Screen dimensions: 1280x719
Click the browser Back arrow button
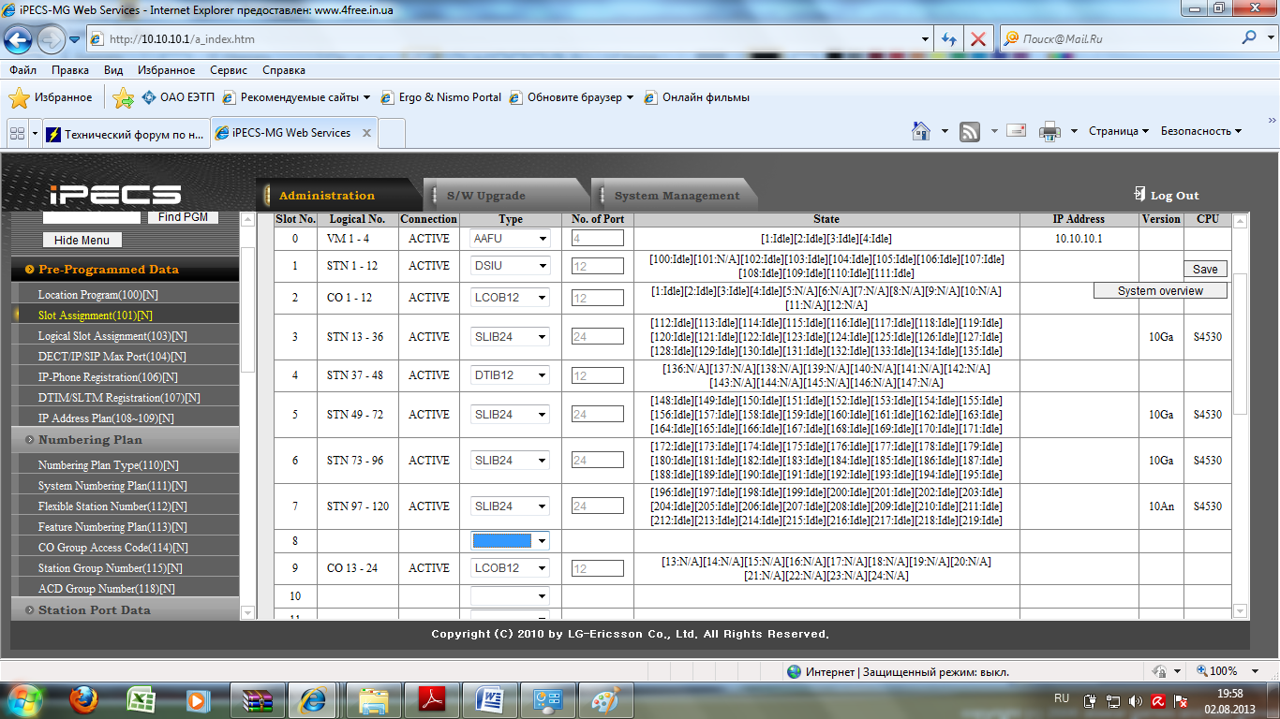(19, 39)
